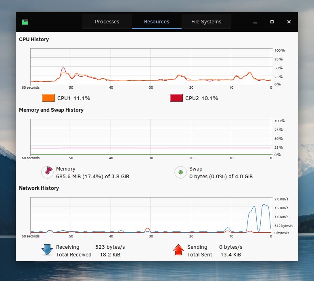Click the CPU2 10.1% label
This screenshot has height=281, width=314.
tap(202, 98)
